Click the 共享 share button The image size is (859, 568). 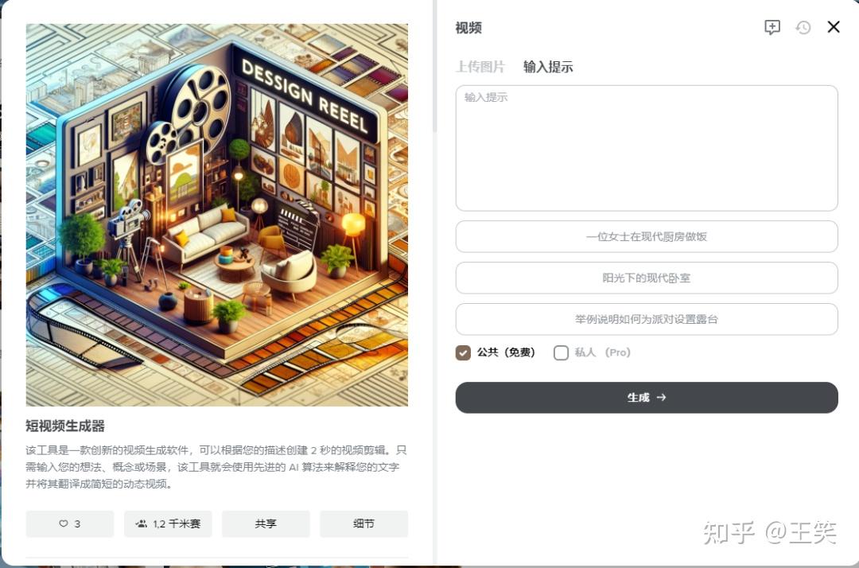[266, 523]
